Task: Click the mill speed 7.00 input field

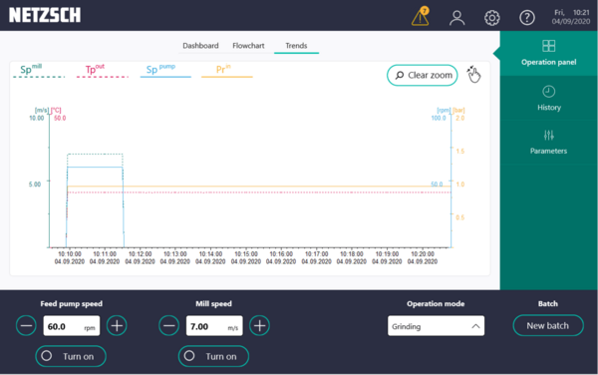Action: [214, 326]
